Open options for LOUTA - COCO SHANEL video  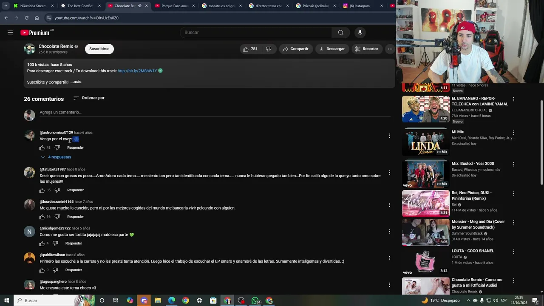tap(513, 251)
